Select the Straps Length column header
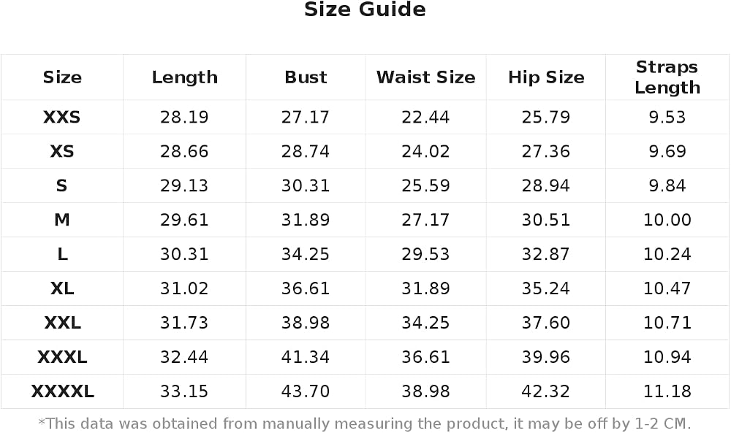 pyautogui.click(x=667, y=77)
